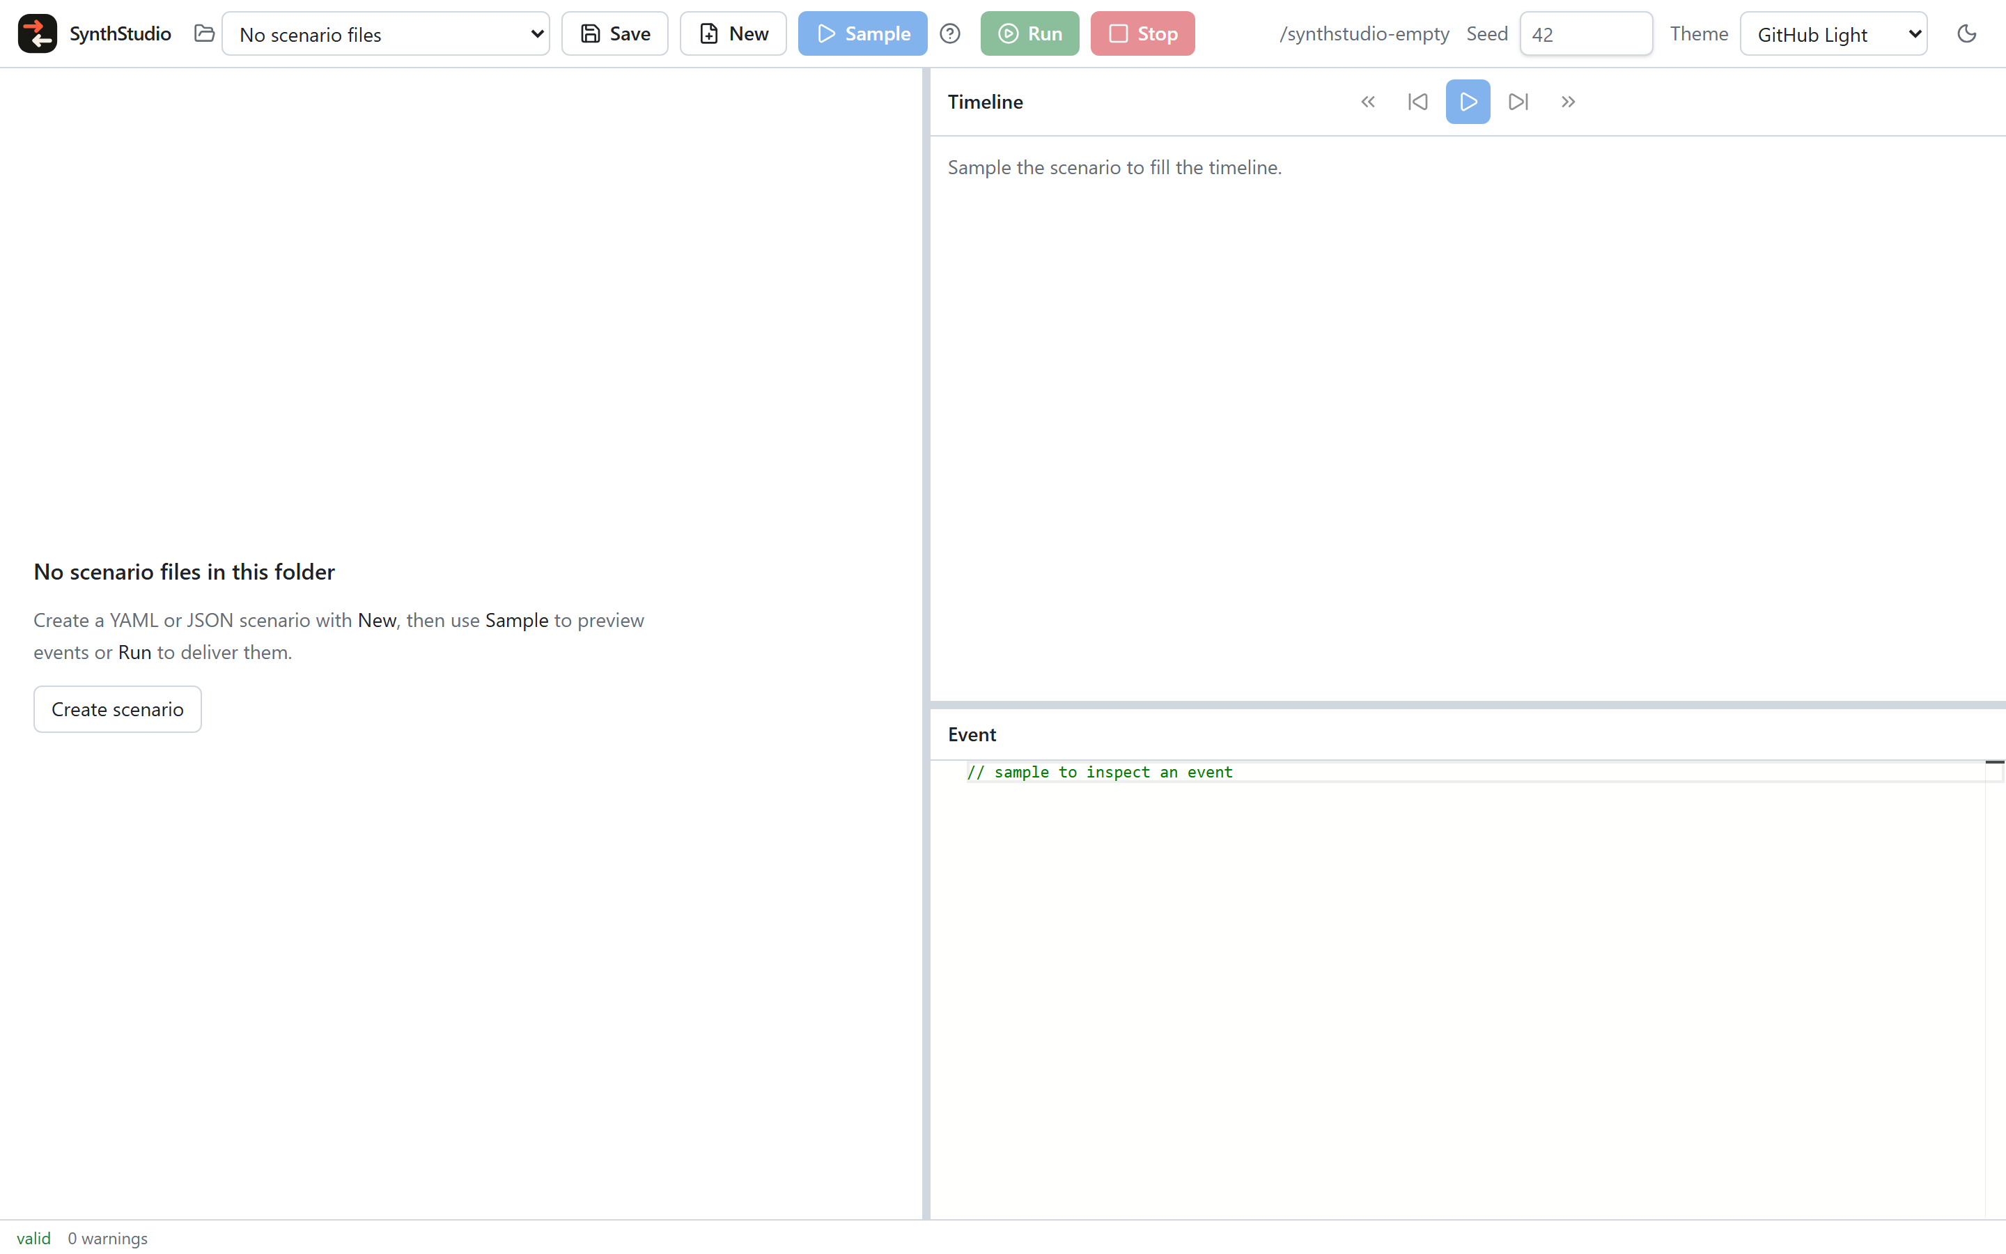2006x1254 pixels.
Task: Start delivery with the Run button
Action: tap(1029, 33)
